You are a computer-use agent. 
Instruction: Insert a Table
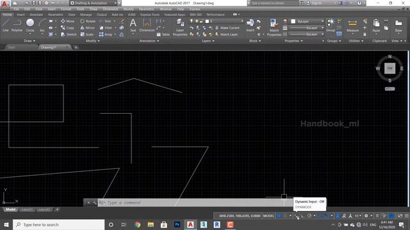click(x=163, y=34)
